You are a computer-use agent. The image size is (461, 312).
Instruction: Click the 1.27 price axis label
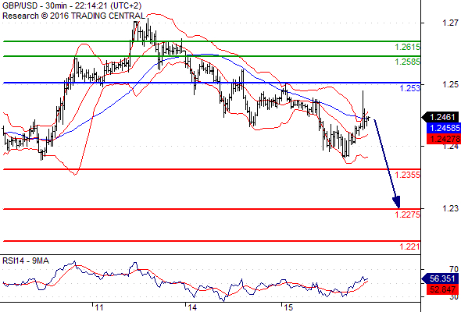tap(450, 23)
